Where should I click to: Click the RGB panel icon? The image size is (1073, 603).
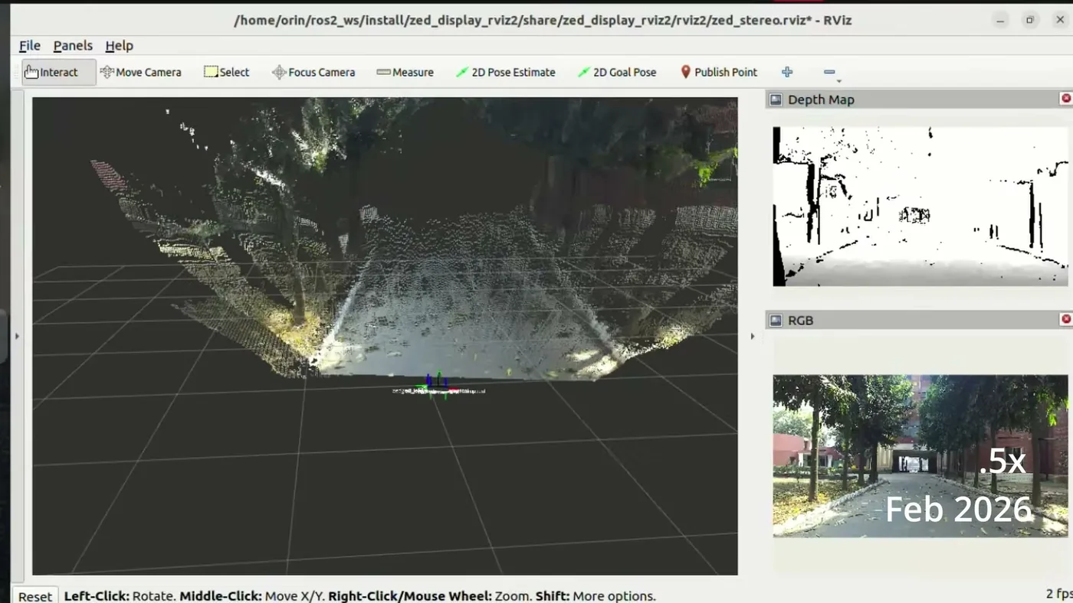776,320
